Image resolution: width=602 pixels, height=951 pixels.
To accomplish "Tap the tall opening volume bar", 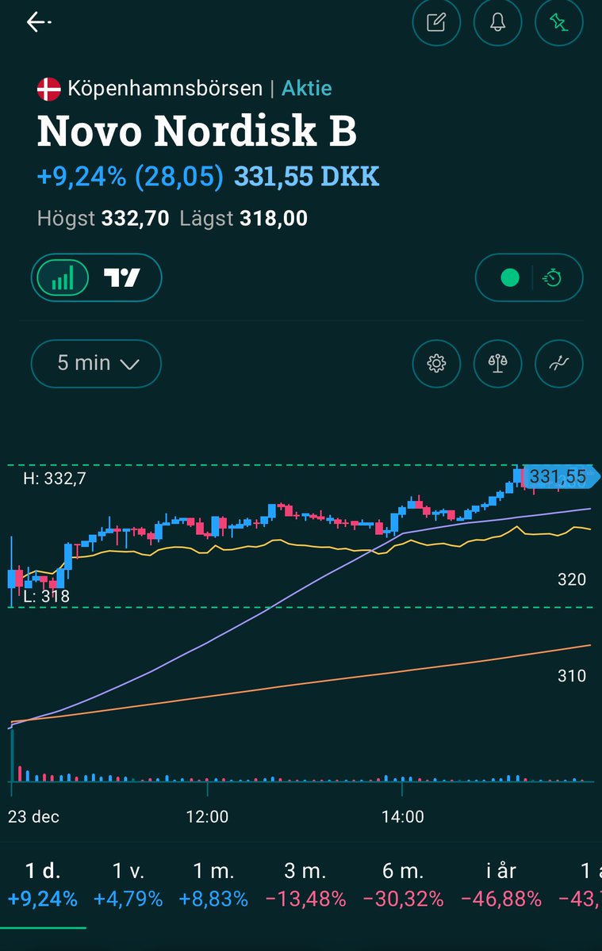I will point(12,756).
